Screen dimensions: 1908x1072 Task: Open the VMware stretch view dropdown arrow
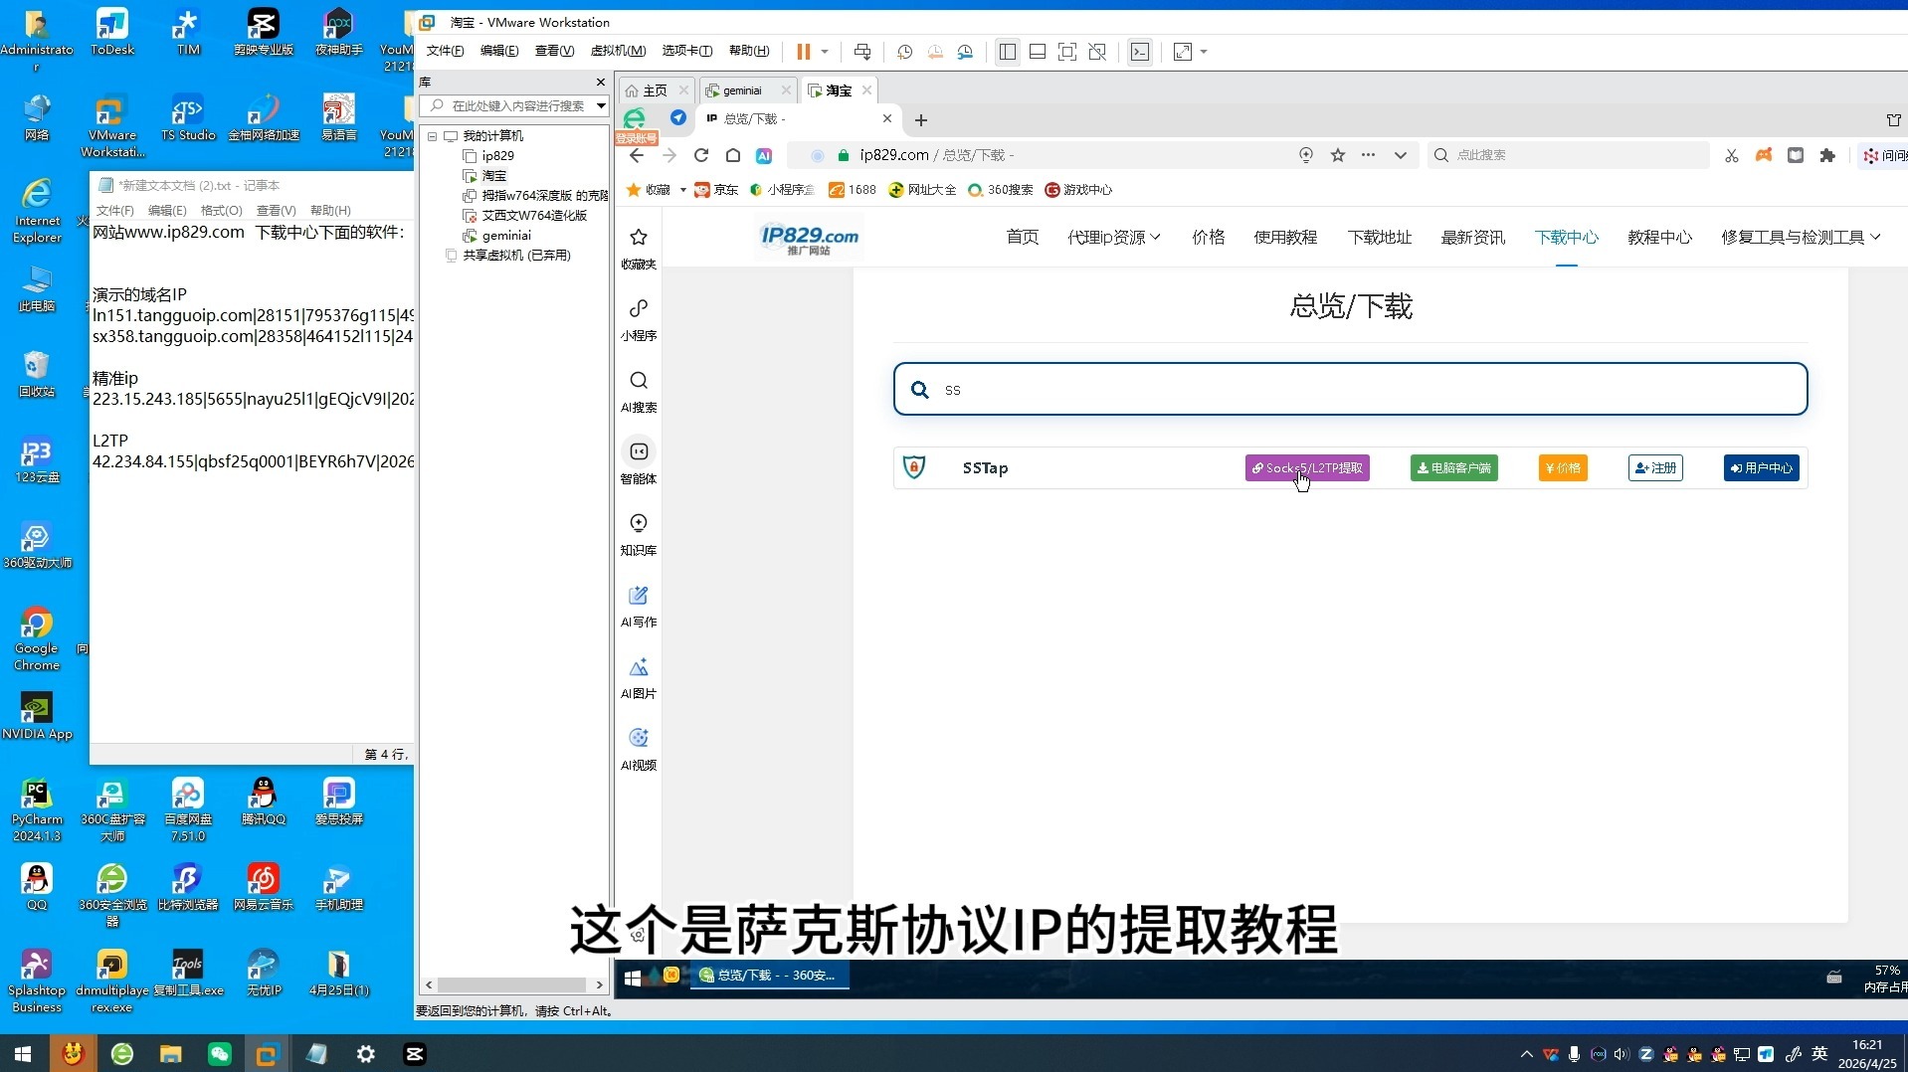click(1204, 52)
